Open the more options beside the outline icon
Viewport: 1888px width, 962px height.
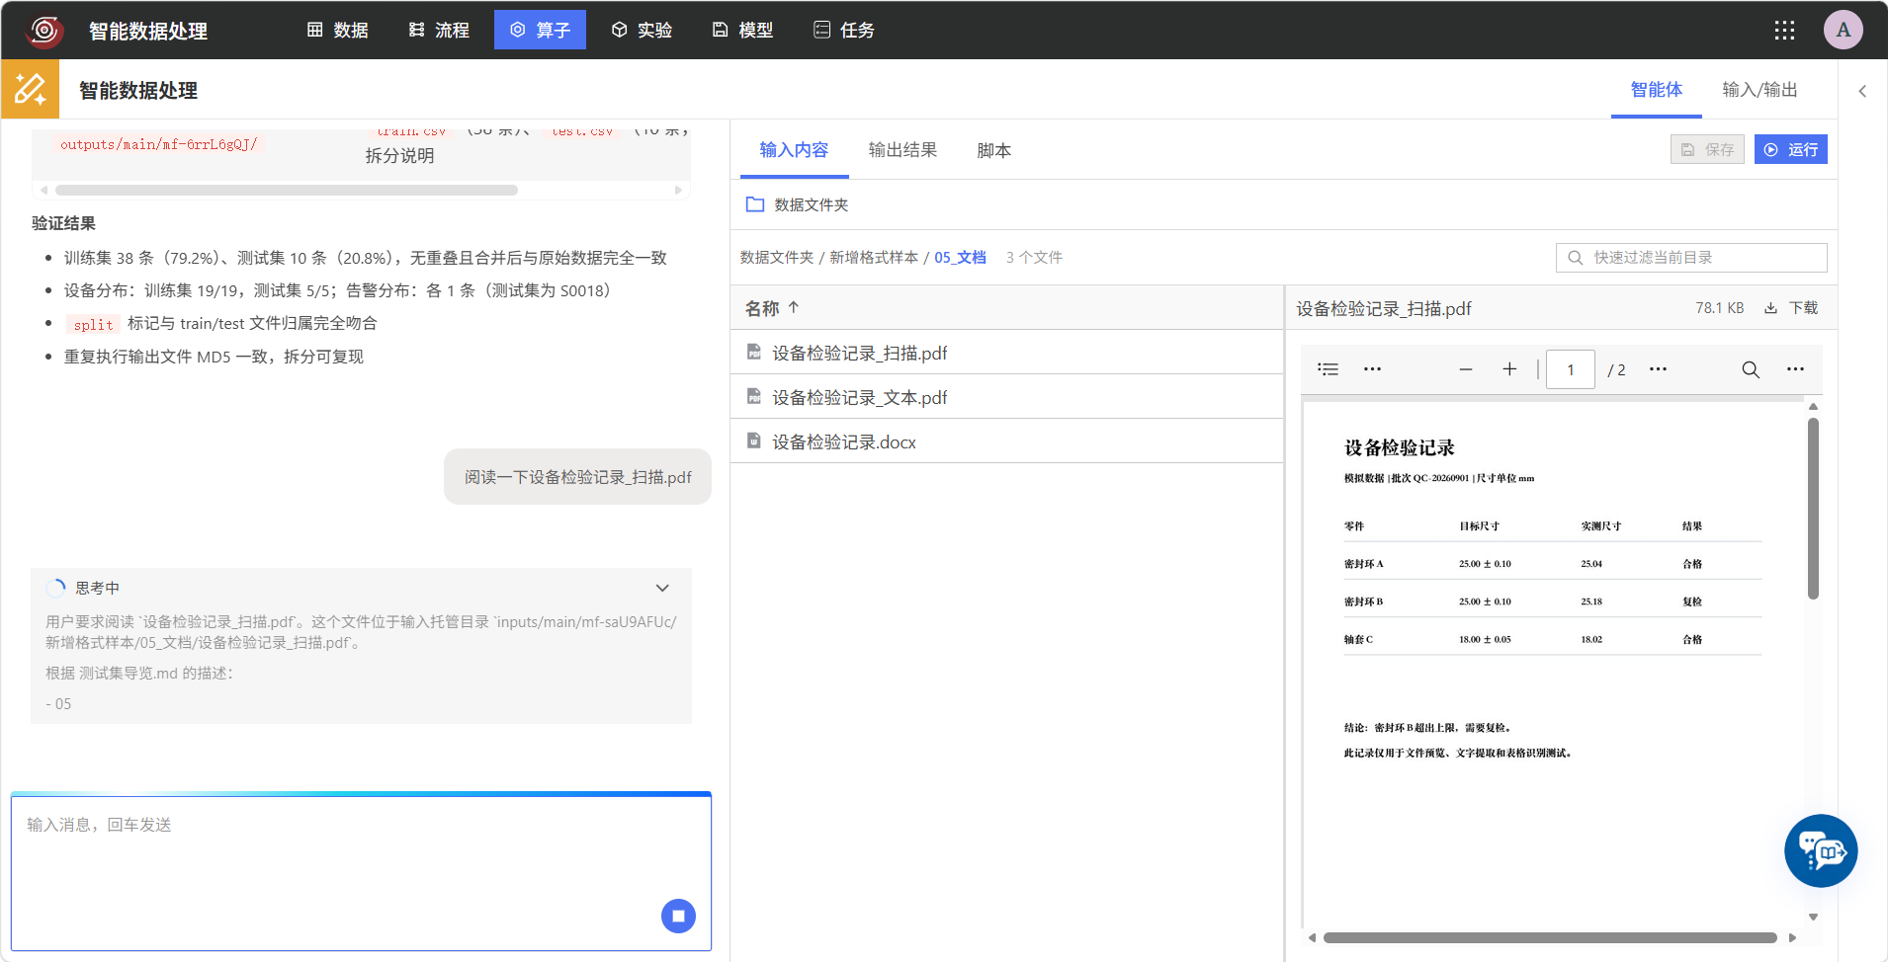click(1372, 369)
